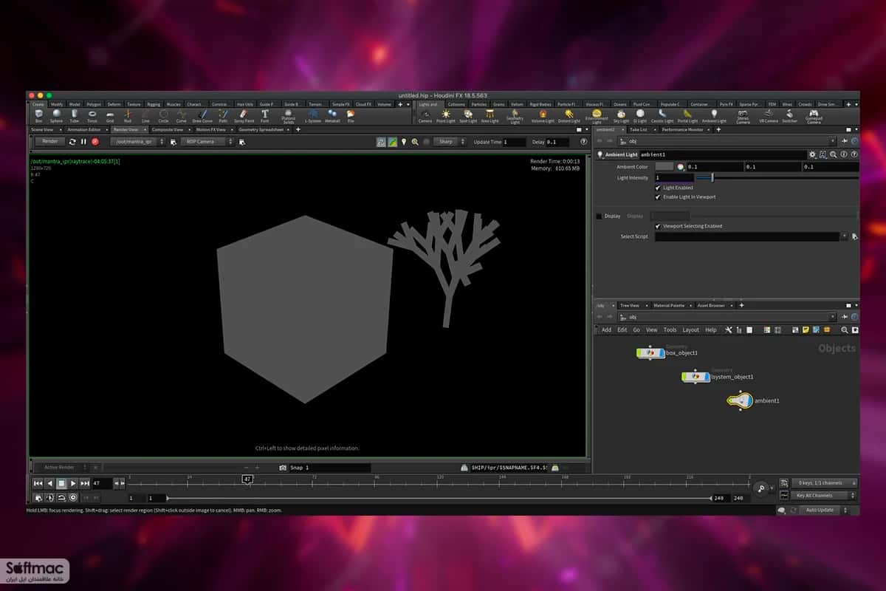This screenshot has width=886, height=591.
Task: Adjust the Light Intensity slider handle
Action: [x=712, y=177]
